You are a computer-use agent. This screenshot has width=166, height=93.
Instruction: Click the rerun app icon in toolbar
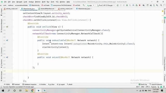117,5
